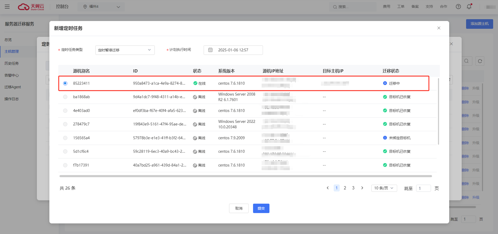The height and width of the screenshot is (234, 498).
Task: Click the 提交 button
Action: point(261,208)
